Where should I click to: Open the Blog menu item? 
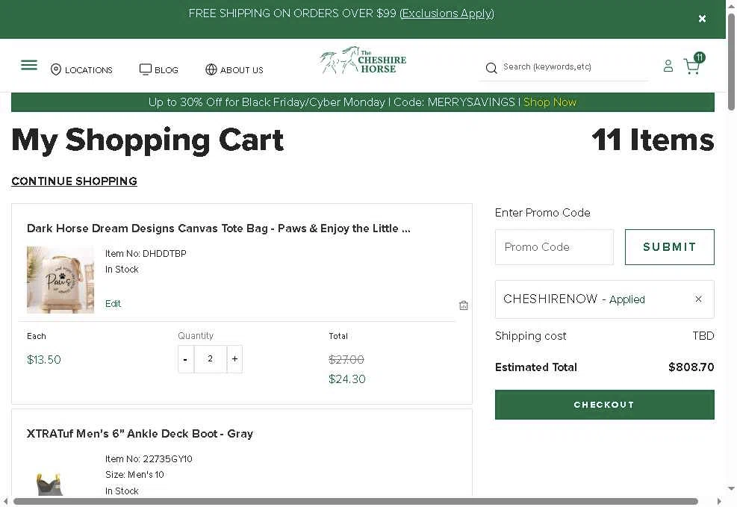167,70
